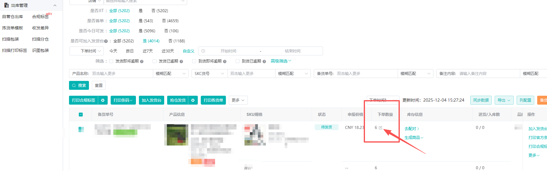Click the 备货单号 input field

366,73
